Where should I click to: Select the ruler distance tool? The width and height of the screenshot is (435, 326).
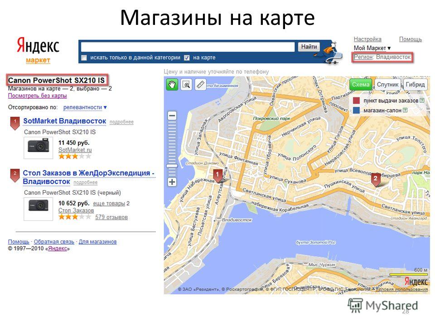(x=200, y=84)
